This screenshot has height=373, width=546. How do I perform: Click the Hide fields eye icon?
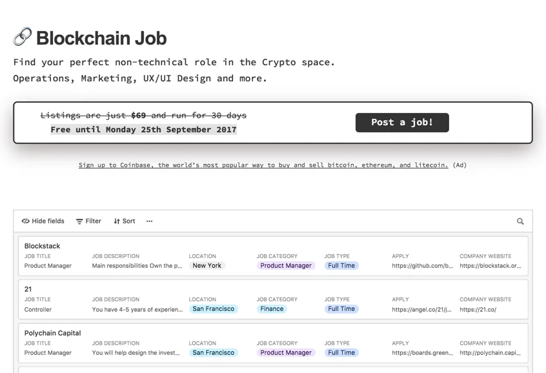[25, 221]
